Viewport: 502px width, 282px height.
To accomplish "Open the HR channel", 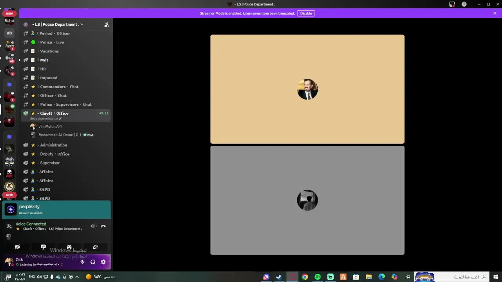I will [65, 69].
